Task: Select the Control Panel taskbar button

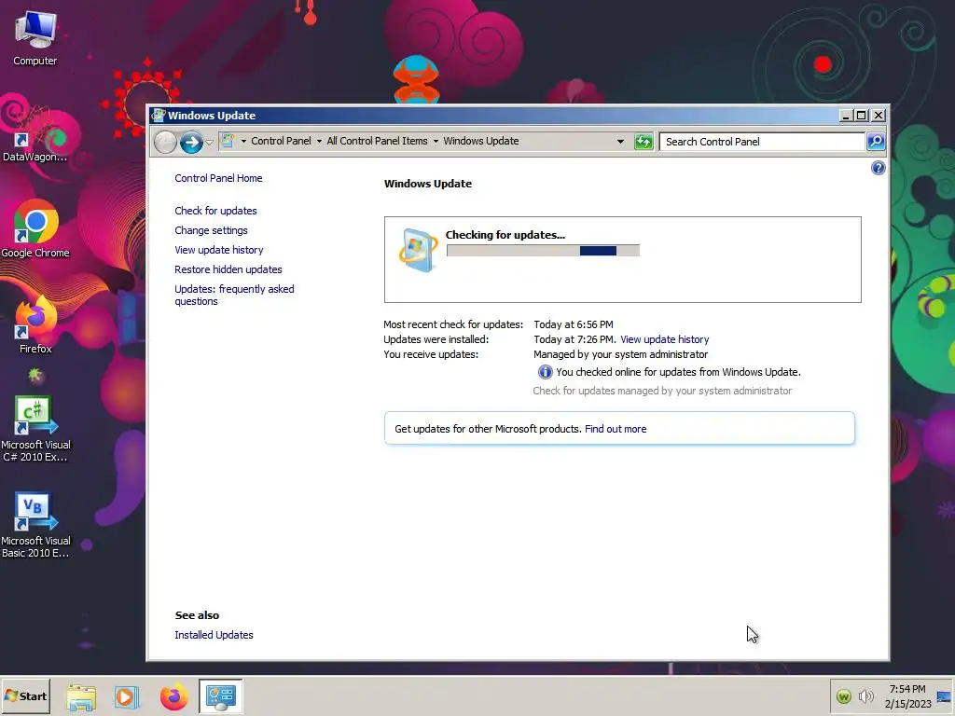Action: pos(220,695)
